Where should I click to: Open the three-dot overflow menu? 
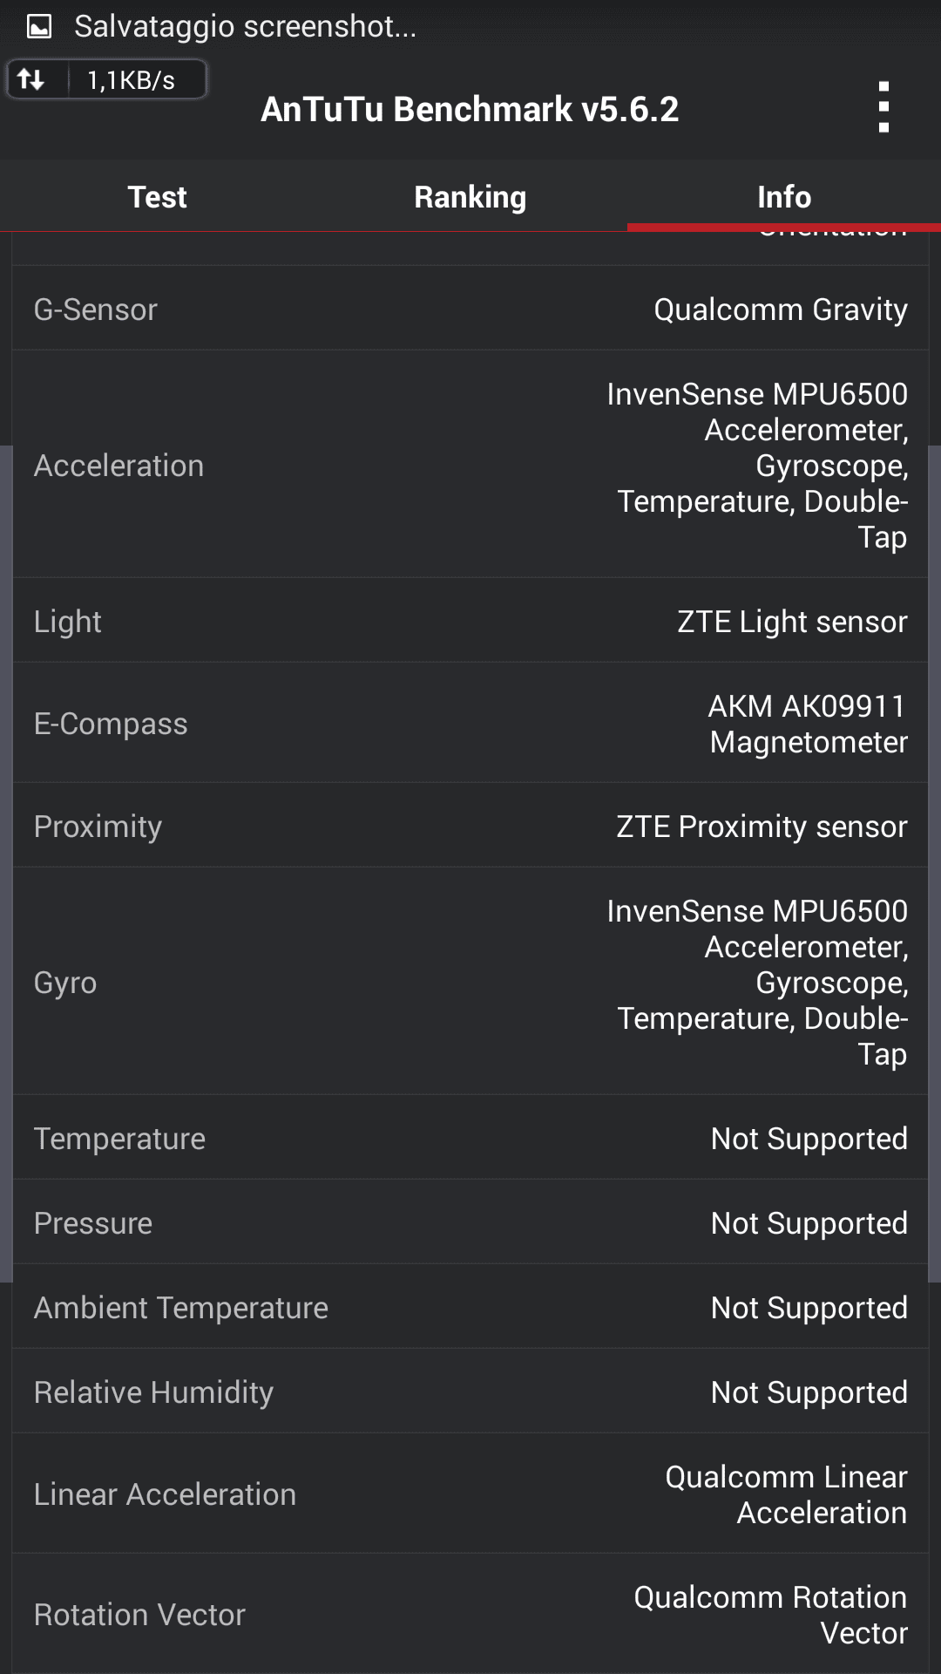883,107
